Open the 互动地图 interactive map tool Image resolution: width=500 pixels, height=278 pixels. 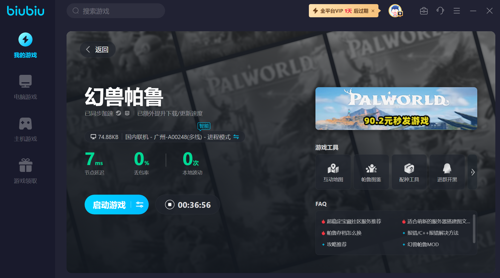pyautogui.click(x=333, y=172)
